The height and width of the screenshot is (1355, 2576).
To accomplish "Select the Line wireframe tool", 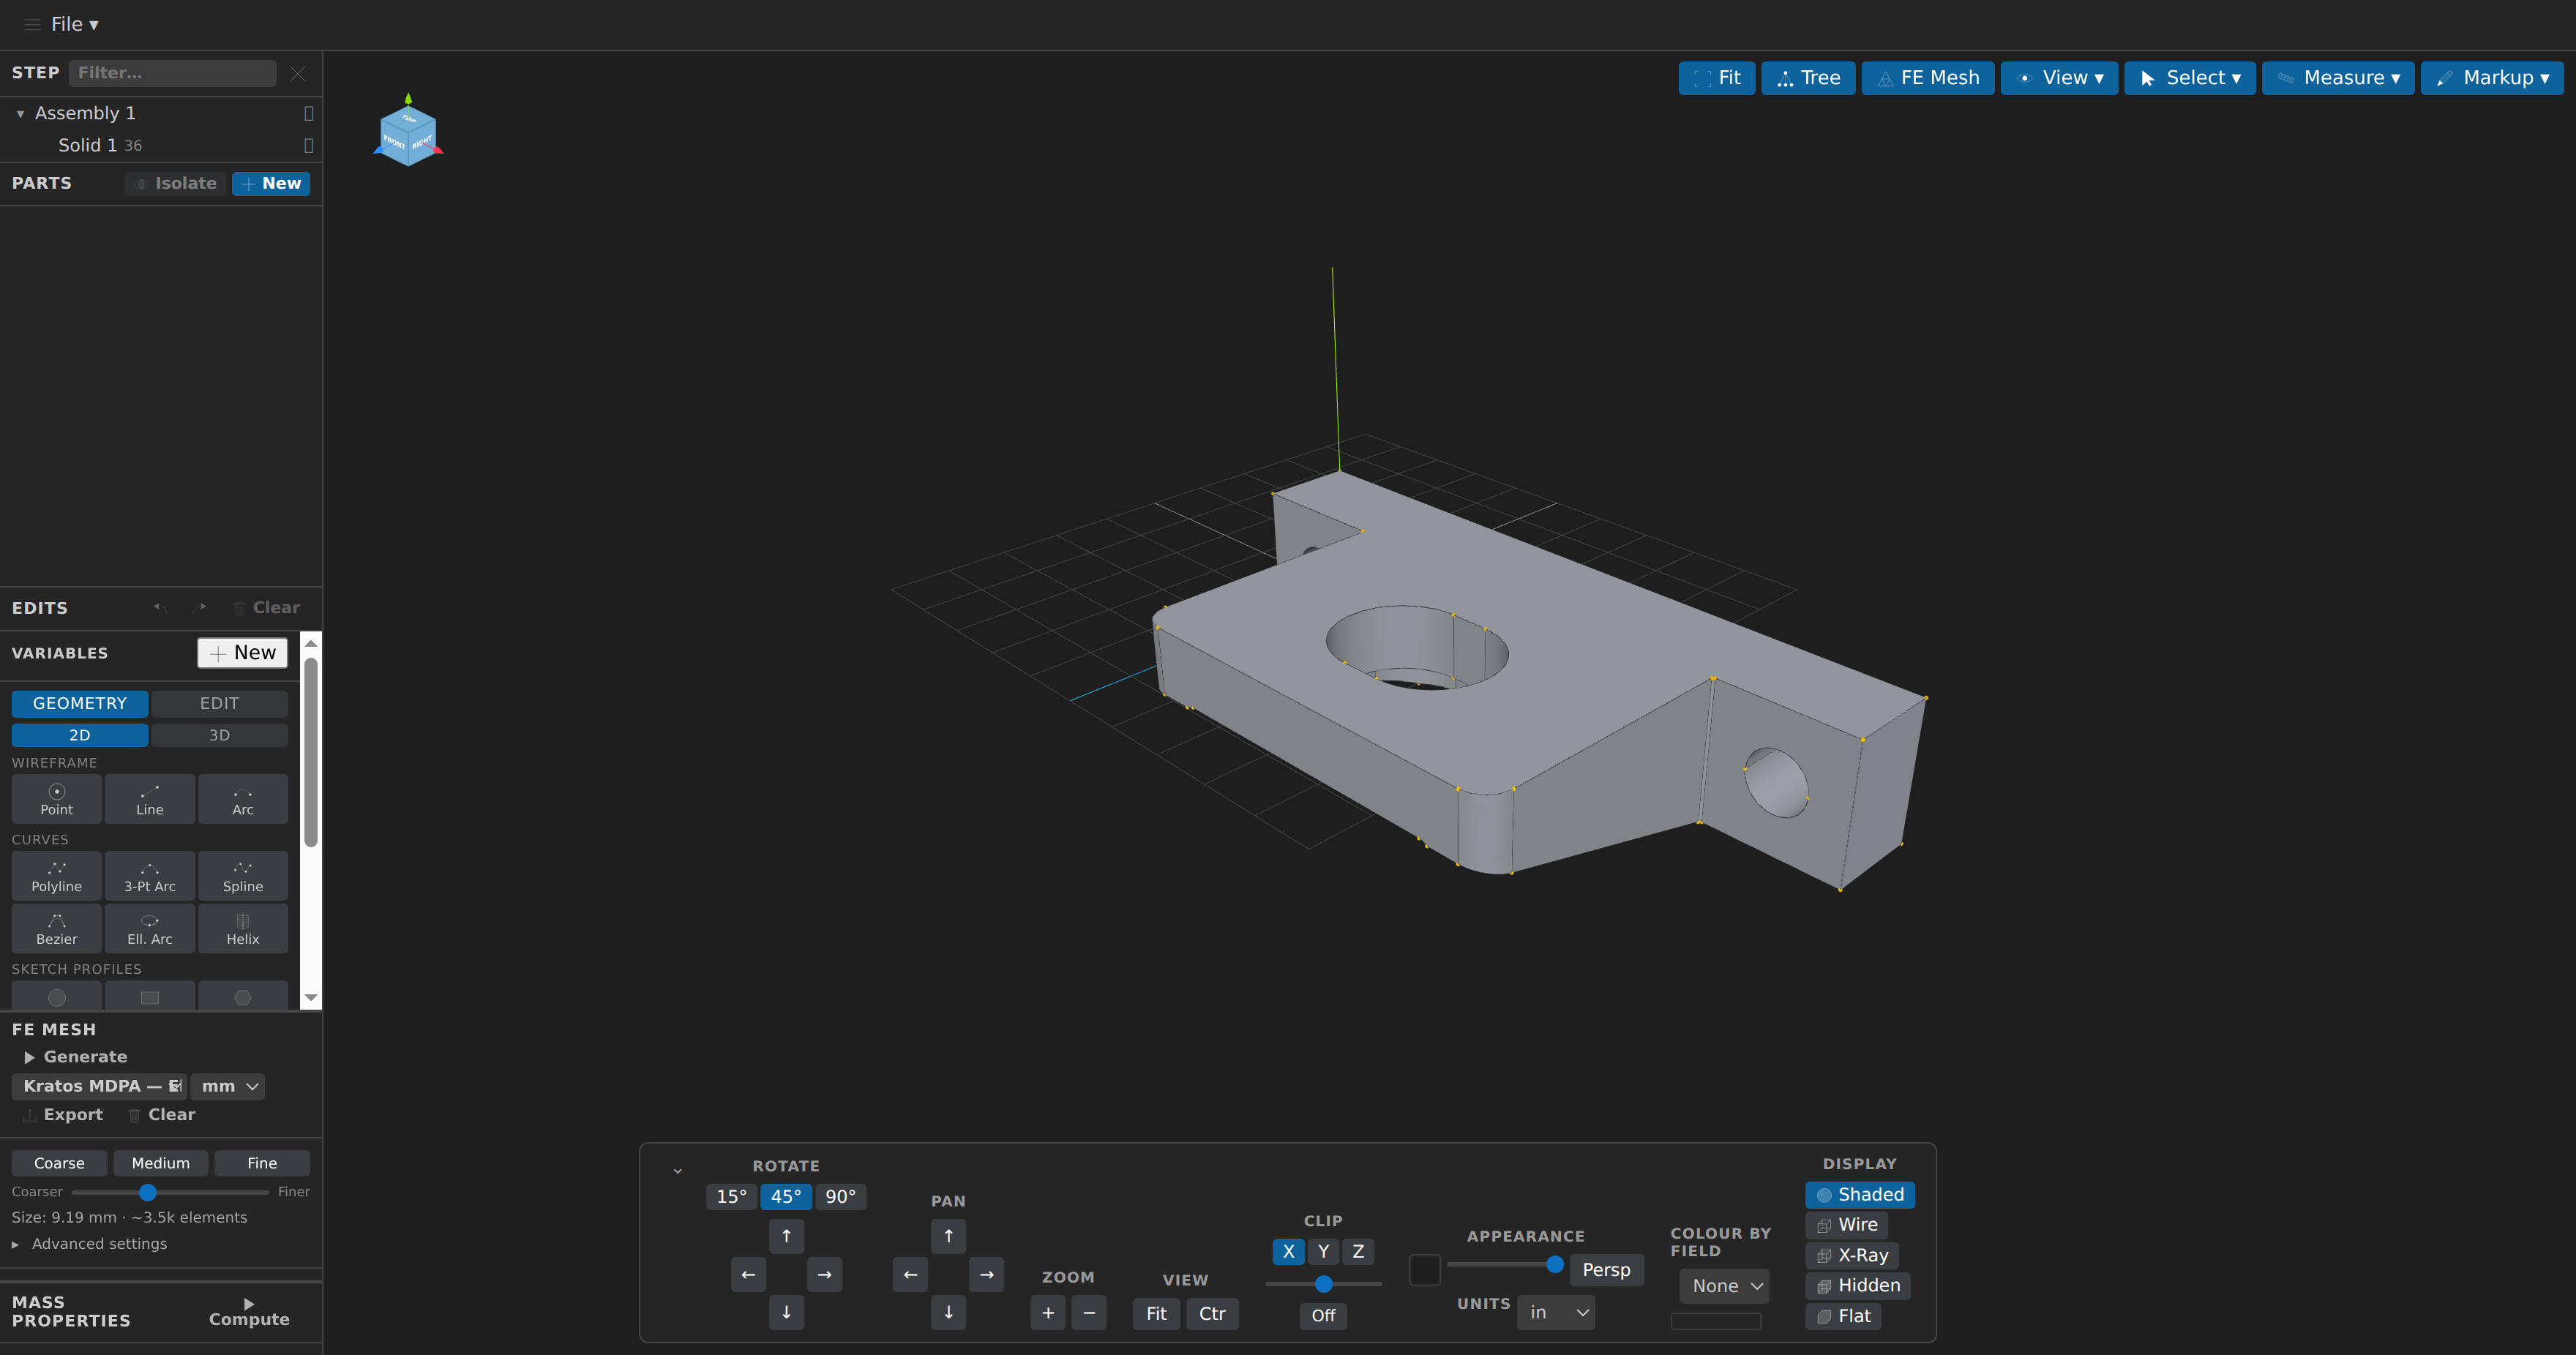I will point(150,799).
